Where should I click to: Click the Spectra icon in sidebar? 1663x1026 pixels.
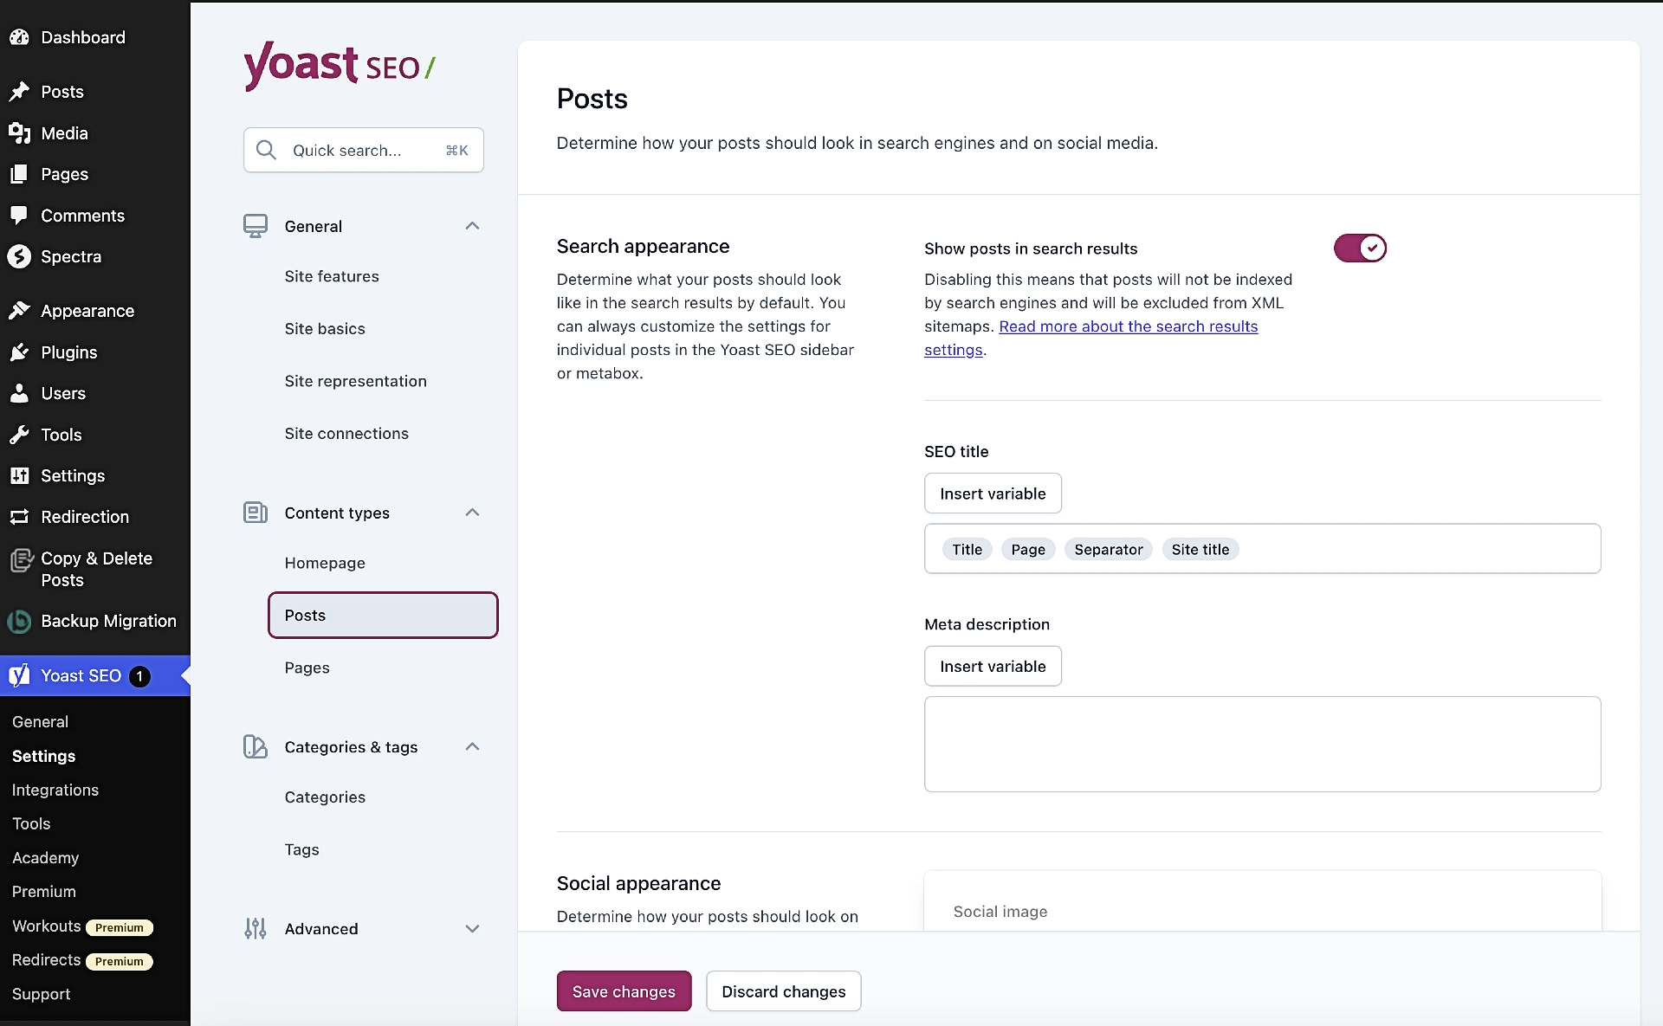click(19, 256)
